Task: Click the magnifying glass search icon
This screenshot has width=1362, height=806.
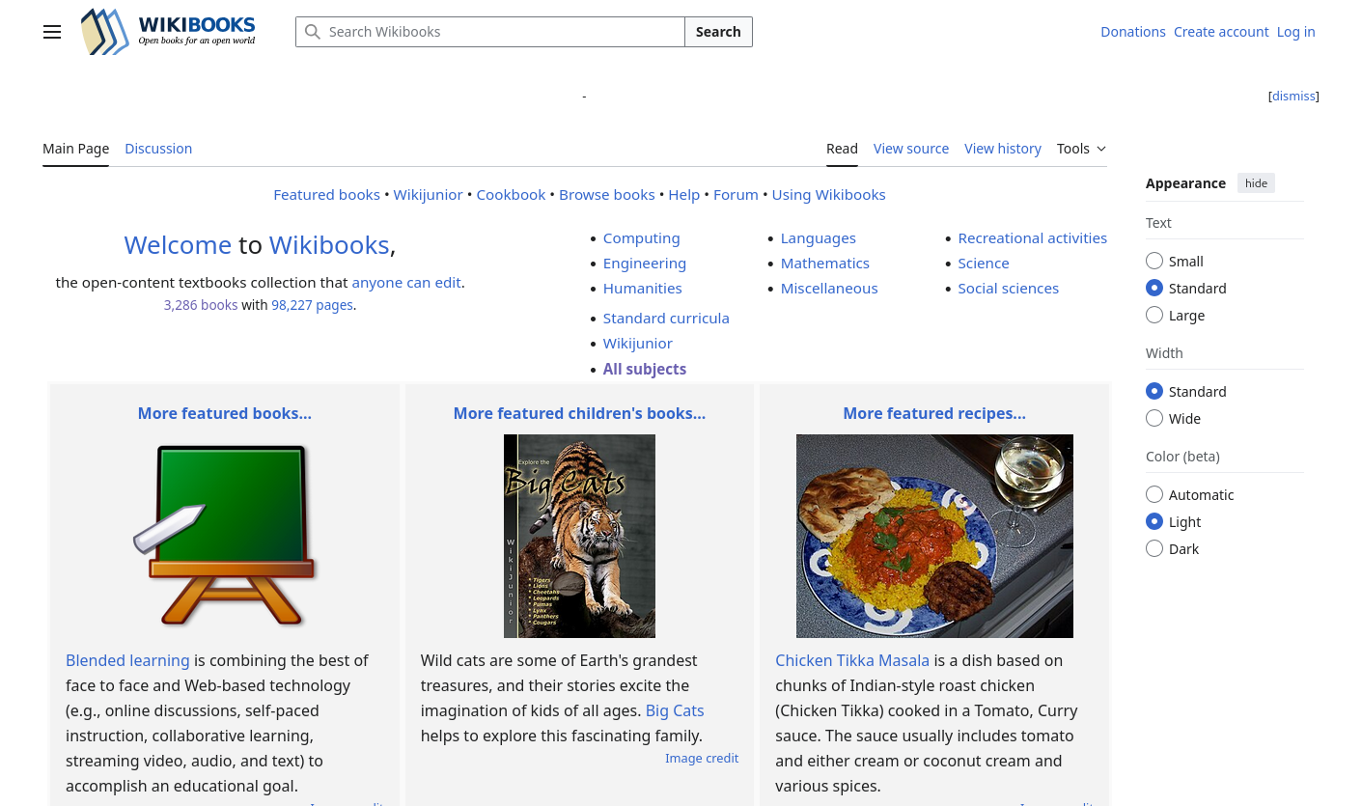Action: coord(313,32)
